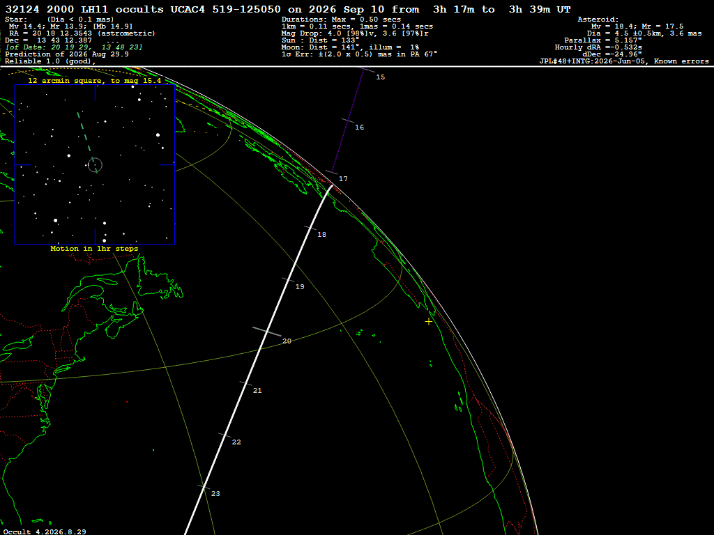Screen dimensions: 714x535
Task: Click the green 'of Date' coordinates line
Action: point(74,47)
